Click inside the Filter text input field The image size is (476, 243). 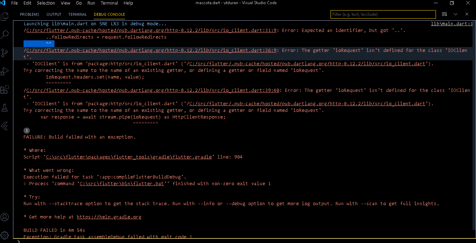[383, 14]
